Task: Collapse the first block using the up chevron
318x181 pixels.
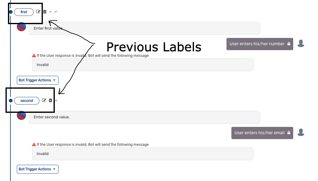Action: point(50,12)
